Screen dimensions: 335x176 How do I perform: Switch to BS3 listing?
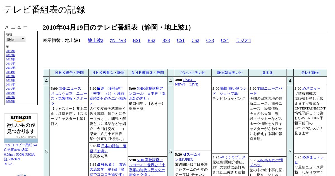tap(166, 41)
